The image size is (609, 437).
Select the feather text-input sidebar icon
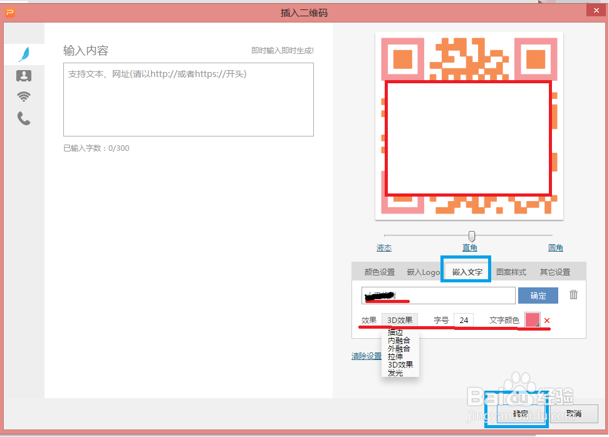point(24,54)
